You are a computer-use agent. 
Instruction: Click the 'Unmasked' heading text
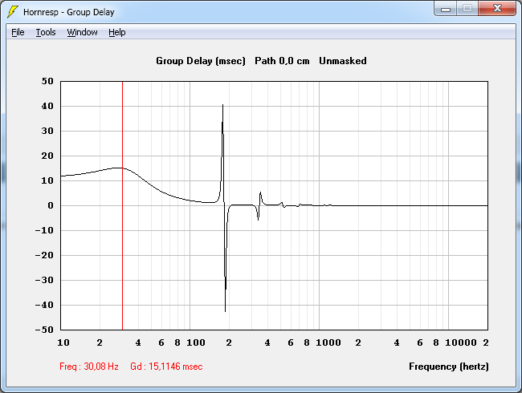pyautogui.click(x=343, y=61)
